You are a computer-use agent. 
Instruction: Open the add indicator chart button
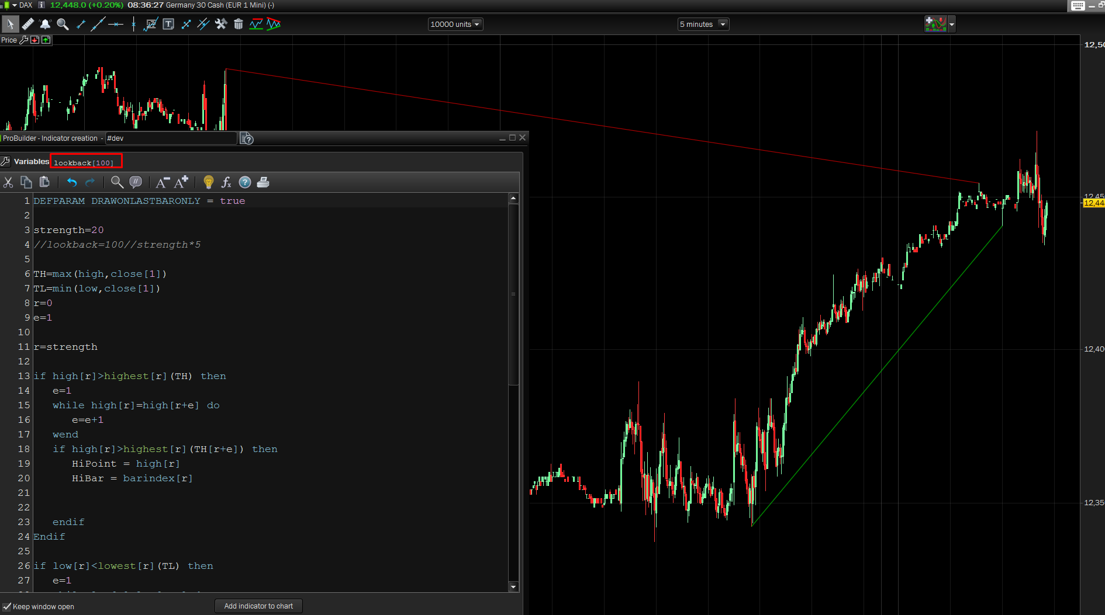(935, 24)
